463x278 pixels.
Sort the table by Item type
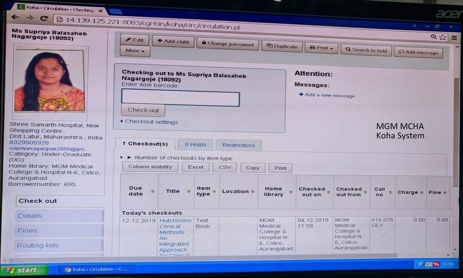tap(206, 192)
